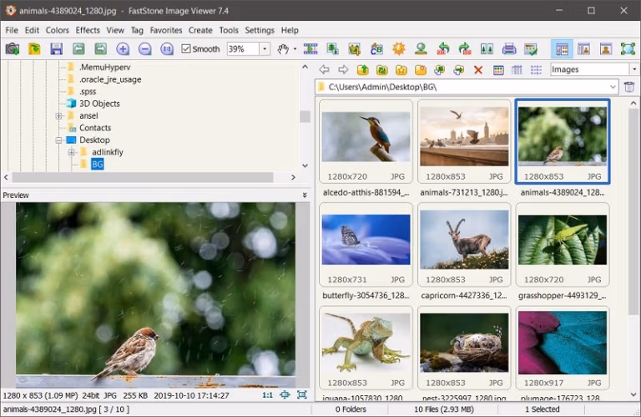Viewport: 641px width, 417px height.
Task: Click the Acquire from scanner camera icon
Action: click(13, 49)
